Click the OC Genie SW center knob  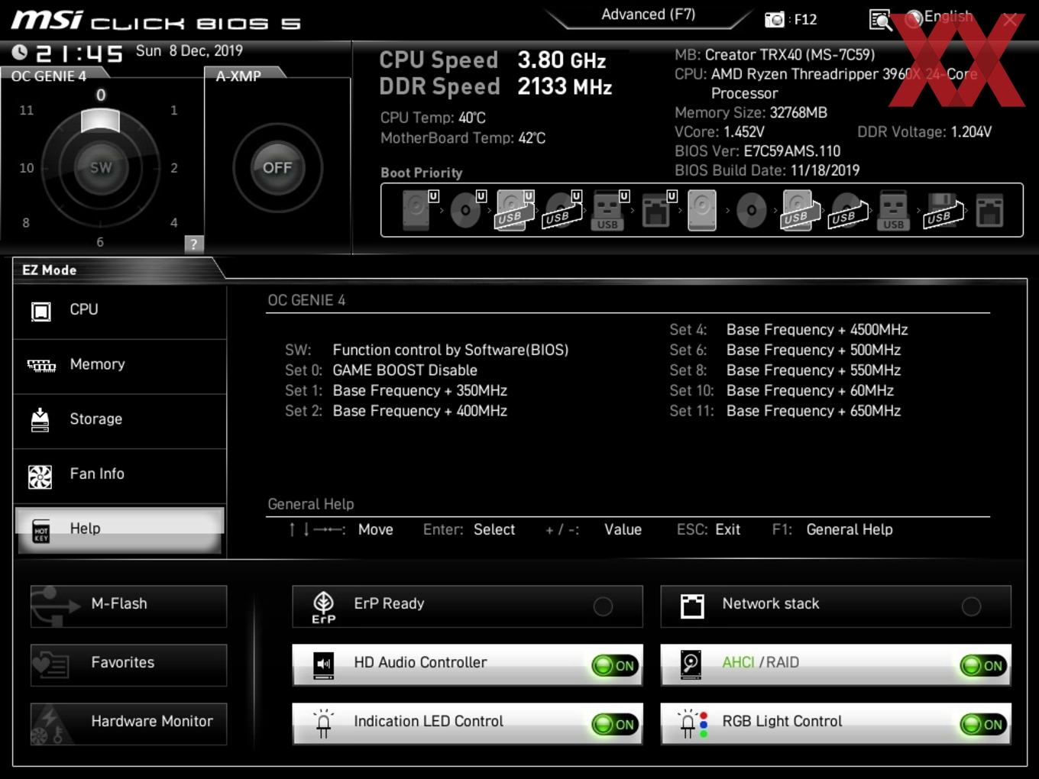(100, 168)
